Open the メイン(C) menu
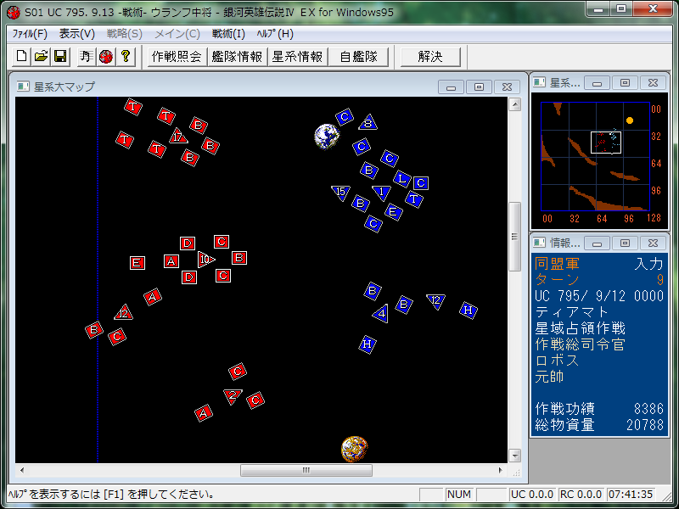Screen dimensions: 679x509 pyautogui.click(x=177, y=34)
